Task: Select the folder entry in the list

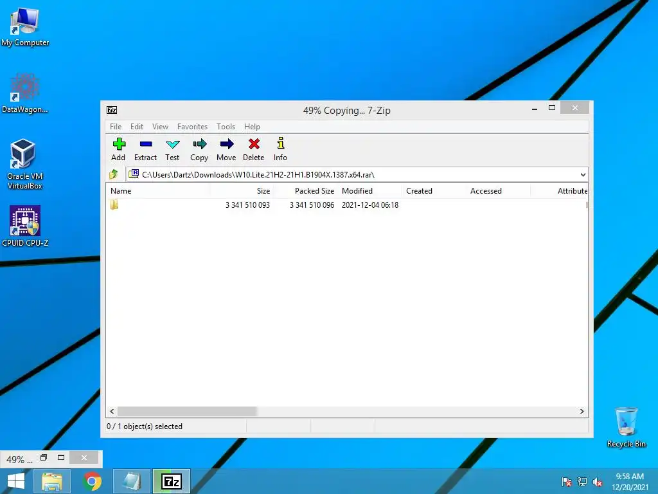Action: tap(114, 205)
